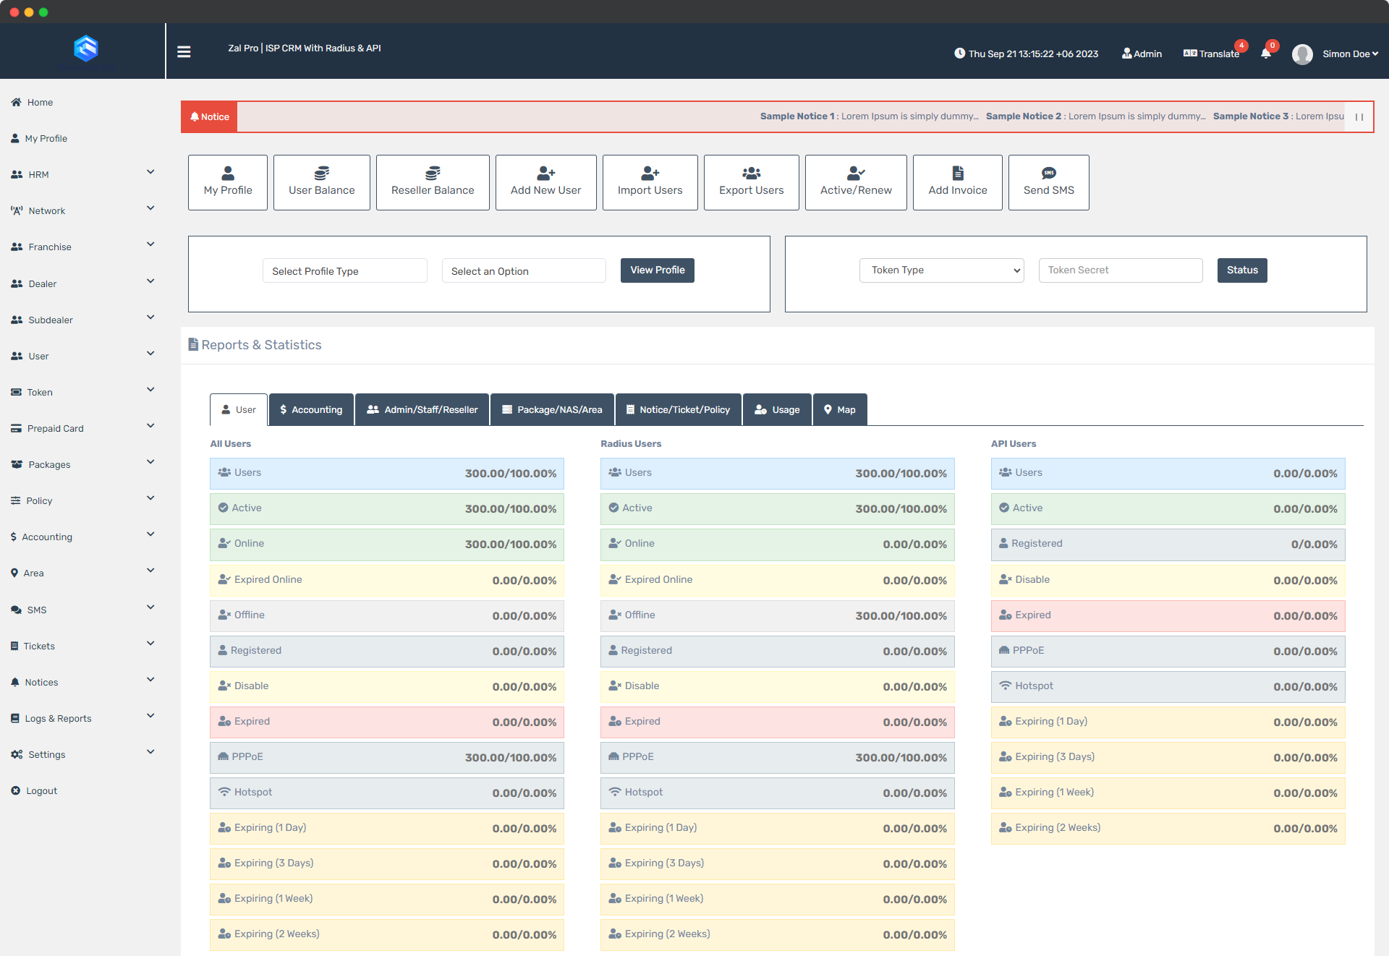Open Add Invoice tile
The width and height of the screenshot is (1389, 956).
(957, 182)
